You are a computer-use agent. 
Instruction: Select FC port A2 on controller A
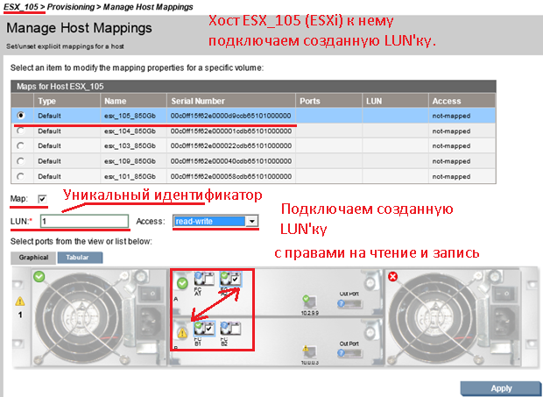pos(232,277)
